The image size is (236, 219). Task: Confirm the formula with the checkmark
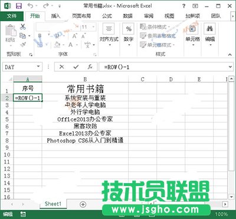pyautogui.click(x=76, y=67)
